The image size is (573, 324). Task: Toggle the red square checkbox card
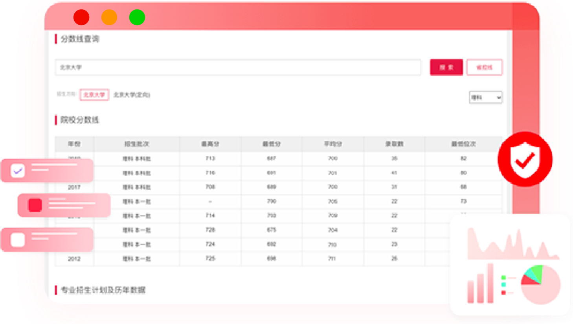[x=35, y=205]
